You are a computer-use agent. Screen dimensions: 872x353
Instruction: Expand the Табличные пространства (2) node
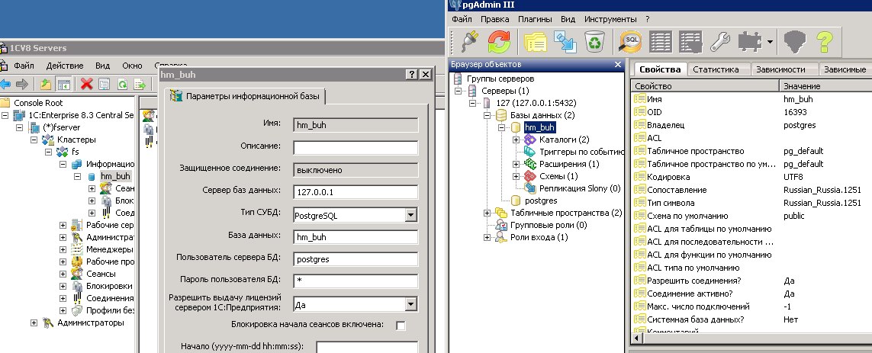tap(487, 213)
